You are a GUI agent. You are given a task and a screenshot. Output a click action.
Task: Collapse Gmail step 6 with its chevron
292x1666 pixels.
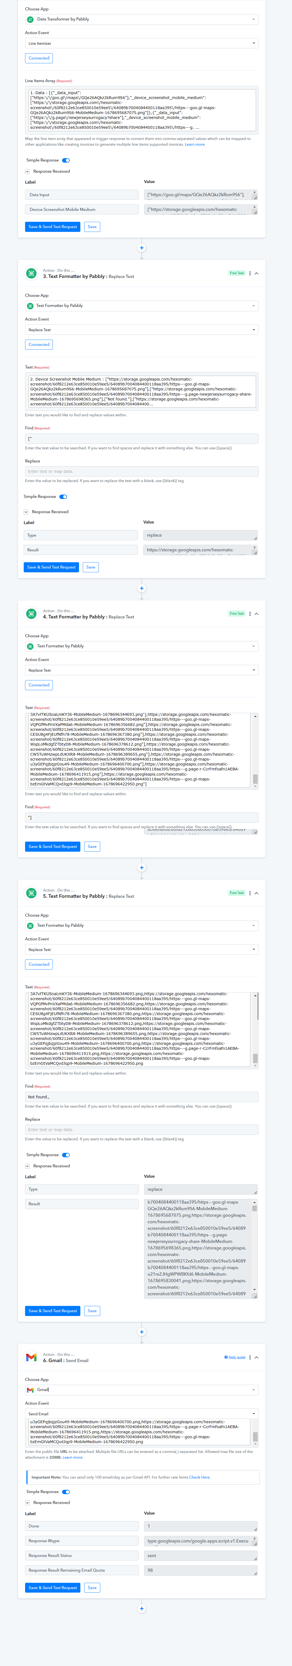(257, 1357)
